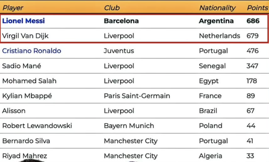269x162 pixels.
Task: Select the Sadio Mané name cell
Action: [x=21, y=66]
